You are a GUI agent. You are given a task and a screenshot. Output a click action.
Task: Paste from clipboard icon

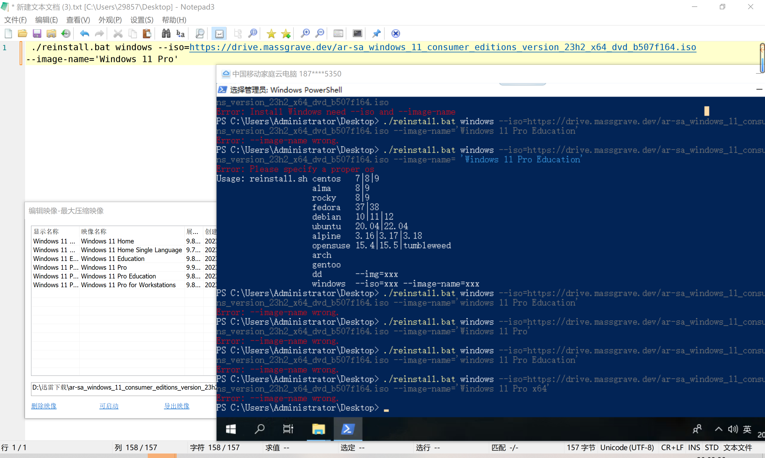coord(147,33)
